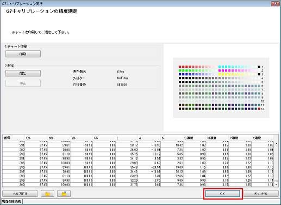The width and height of the screenshot is (281, 205).
Task: Select table row number 291
Action: point(138,145)
